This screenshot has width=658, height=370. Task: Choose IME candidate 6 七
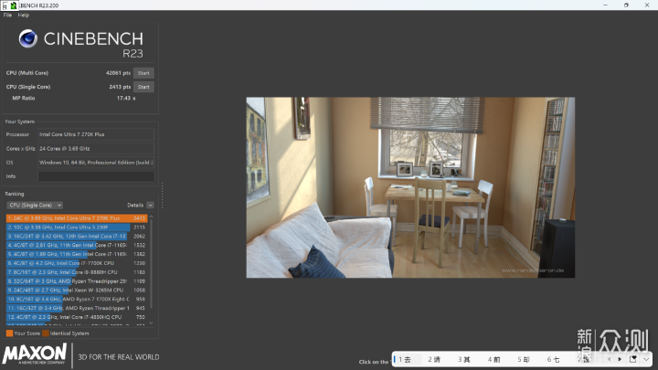tap(553, 360)
